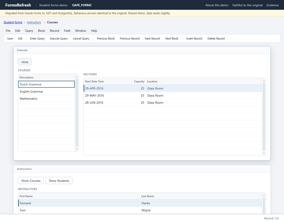Image resolution: width=284 pixels, height=222 pixels.
Task: Select the Dutch Grammar course field
Action: [46, 85]
